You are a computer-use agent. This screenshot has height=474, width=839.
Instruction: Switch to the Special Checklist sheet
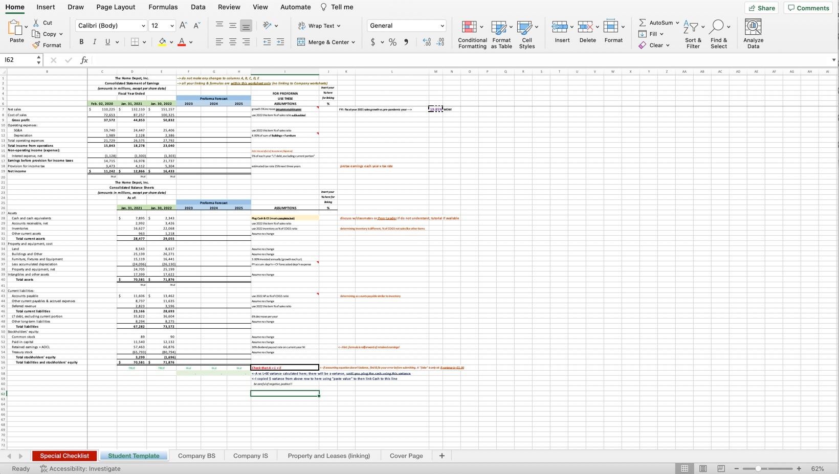tap(64, 456)
